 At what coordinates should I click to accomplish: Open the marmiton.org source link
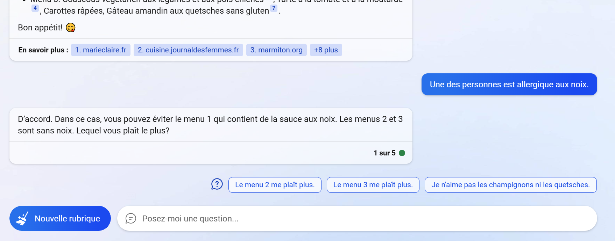(276, 50)
